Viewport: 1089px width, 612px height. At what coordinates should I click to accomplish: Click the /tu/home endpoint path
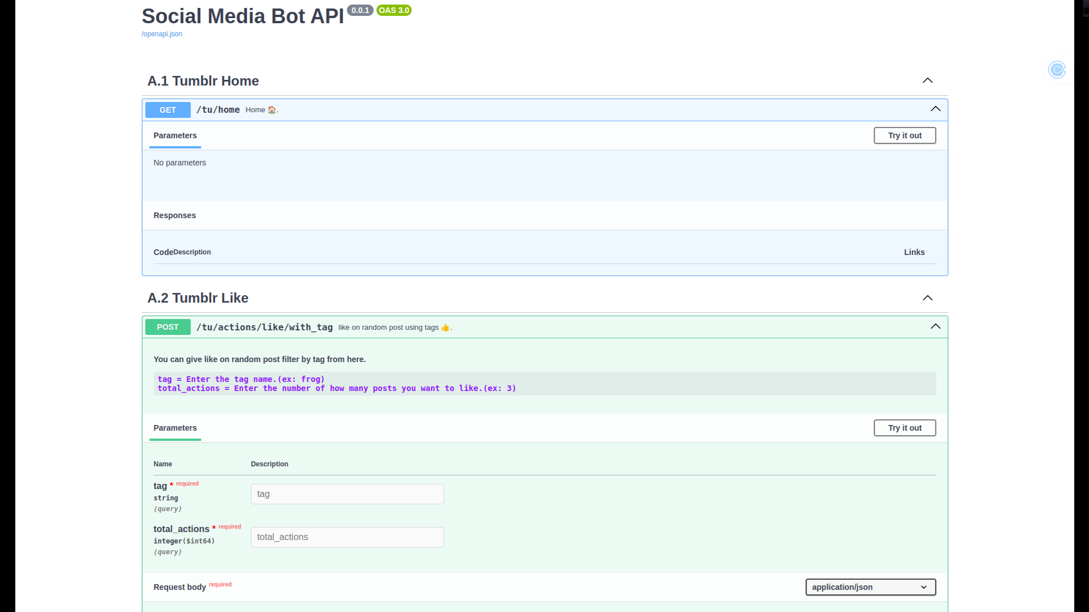pyautogui.click(x=218, y=110)
